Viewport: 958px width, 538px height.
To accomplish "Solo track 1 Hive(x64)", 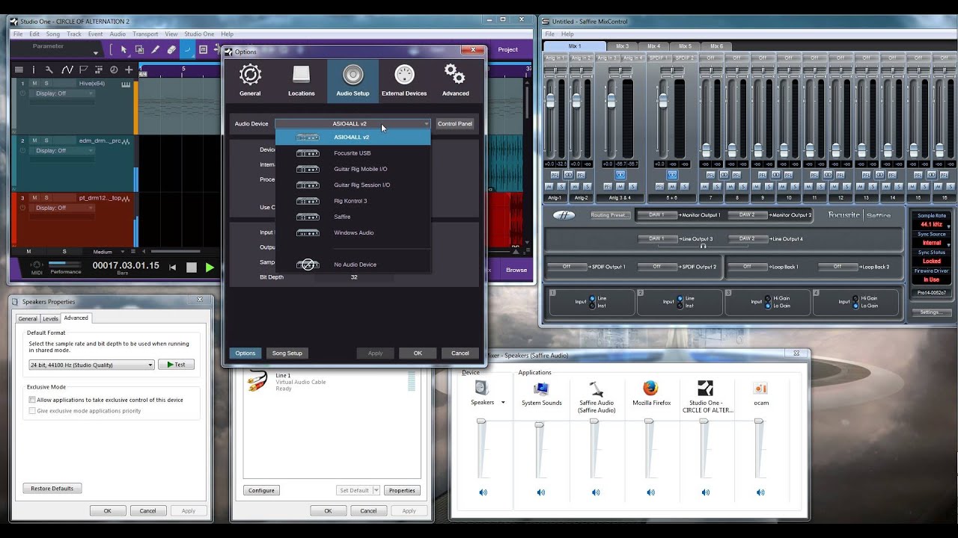I will [46, 84].
